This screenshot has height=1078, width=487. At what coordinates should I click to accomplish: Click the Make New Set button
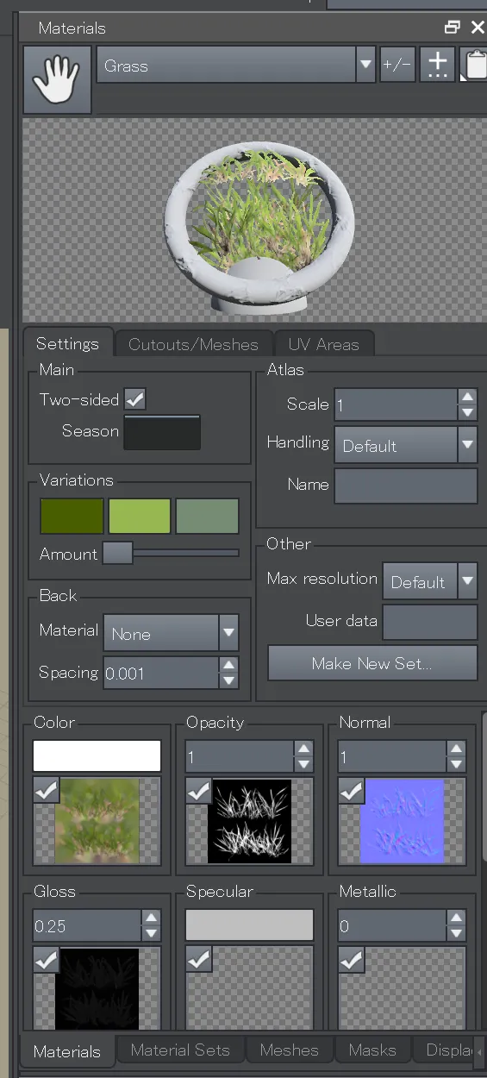pyautogui.click(x=372, y=663)
